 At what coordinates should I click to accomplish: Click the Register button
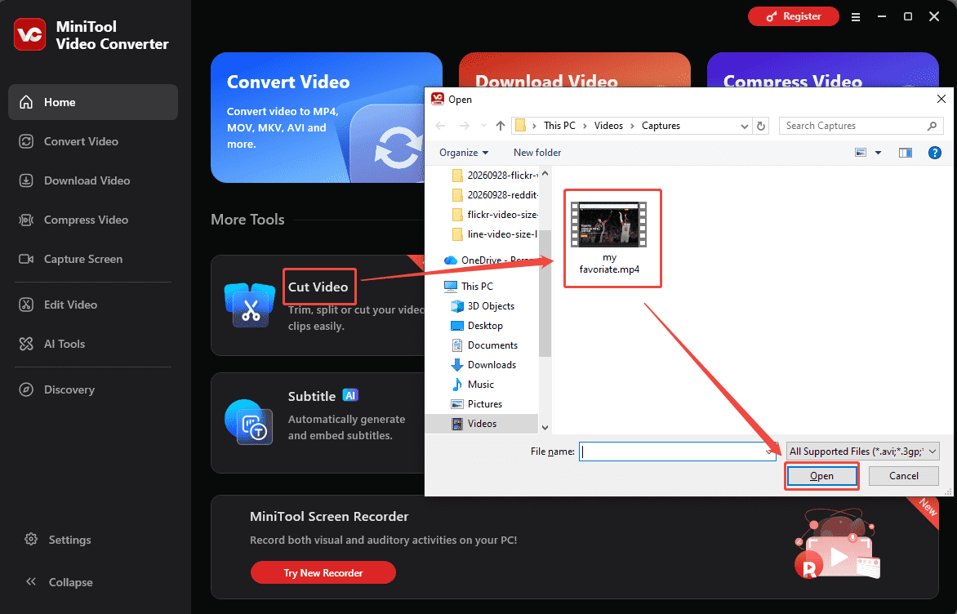[794, 16]
